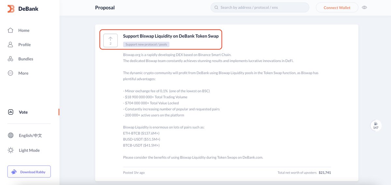The height and width of the screenshot is (185, 391).
Task: Click the Home house icon
Action: (x=10, y=30)
